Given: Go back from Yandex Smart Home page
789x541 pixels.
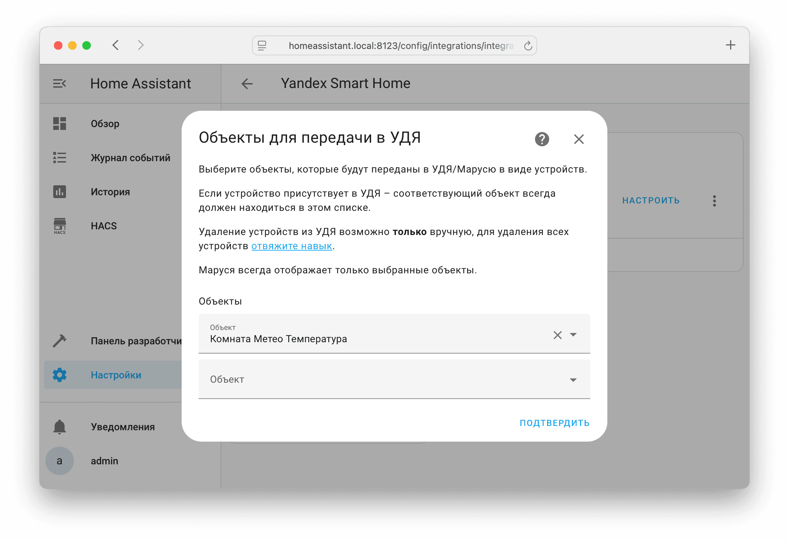Looking at the screenshot, I should pos(247,84).
